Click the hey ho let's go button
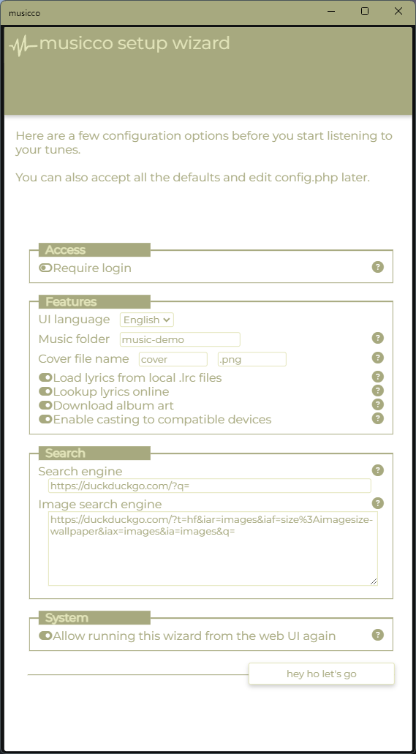This screenshot has height=754, width=416. point(321,674)
